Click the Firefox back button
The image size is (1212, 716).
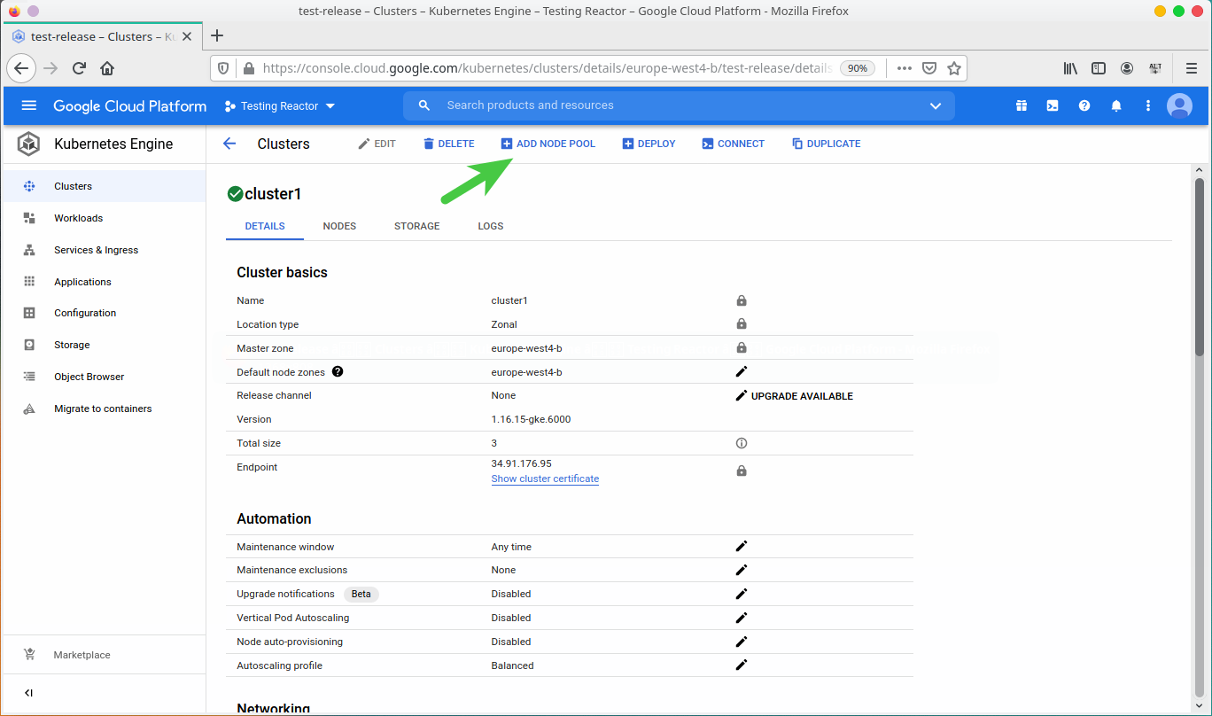(x=22, y=68)
